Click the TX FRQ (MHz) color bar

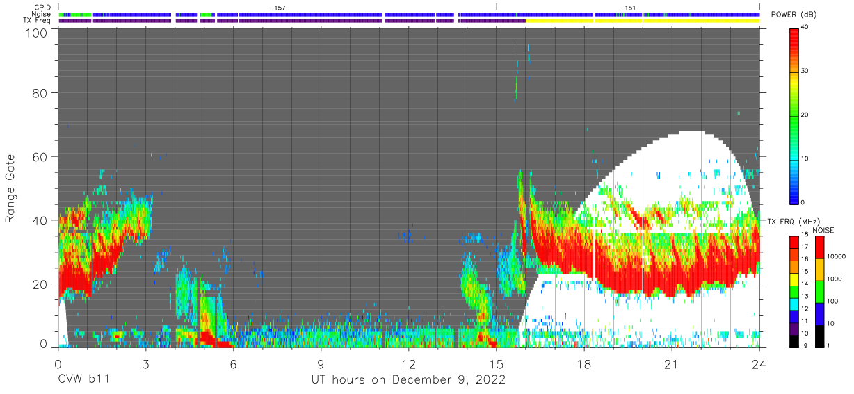point(793,291)
